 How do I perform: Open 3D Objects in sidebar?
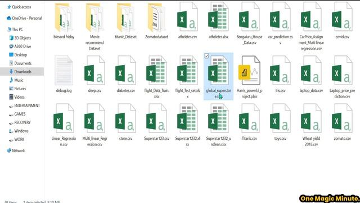(20, 38)
